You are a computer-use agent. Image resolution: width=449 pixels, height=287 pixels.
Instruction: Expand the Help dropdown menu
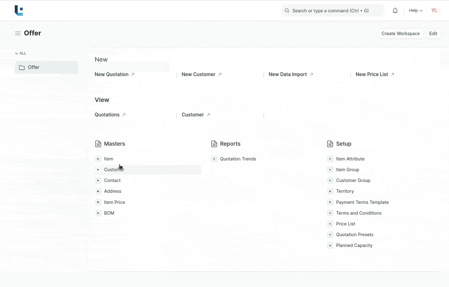click(x=415, y=10)
